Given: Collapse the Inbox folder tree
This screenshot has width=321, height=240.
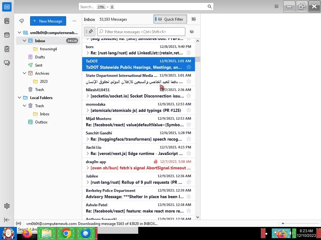Looking at the screenshot, I should pyautogui.click(x=24, y=41).
